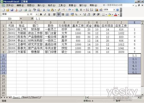Click the Currency style icon
144x103 pixels.
(x=72, y=15)
